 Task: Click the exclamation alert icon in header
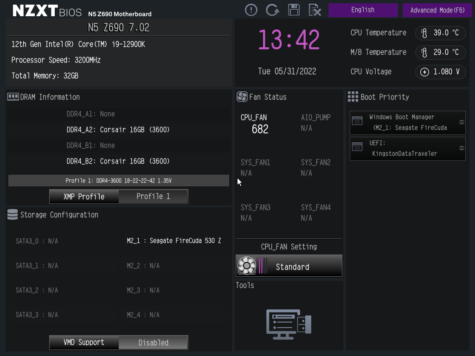pos(251,10)
